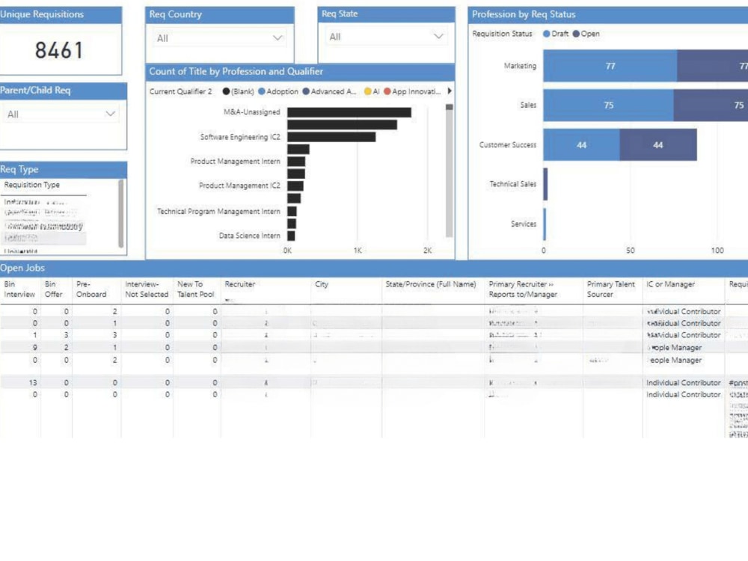Select the first option in the Req Type slicer
748x561 pixels.
pos(45,202)
